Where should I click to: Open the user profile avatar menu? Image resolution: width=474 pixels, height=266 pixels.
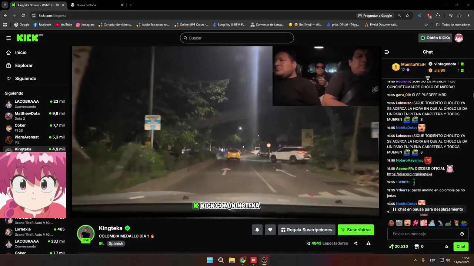click(459, 38)
